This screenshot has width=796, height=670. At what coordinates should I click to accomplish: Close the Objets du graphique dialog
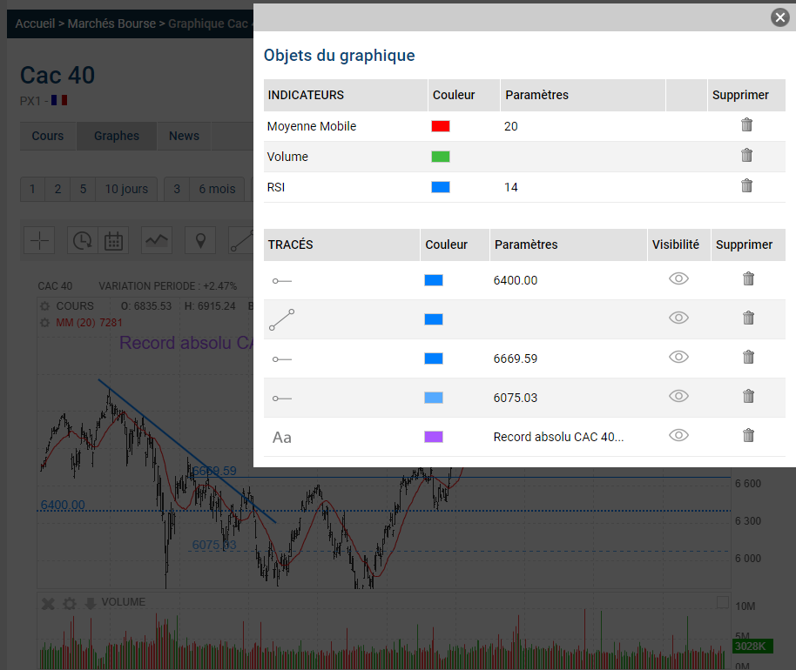pos(779,17)
